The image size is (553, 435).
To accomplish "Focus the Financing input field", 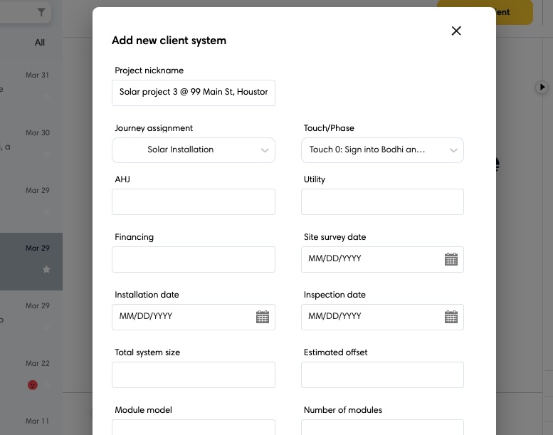I will (x=194, y=259).
